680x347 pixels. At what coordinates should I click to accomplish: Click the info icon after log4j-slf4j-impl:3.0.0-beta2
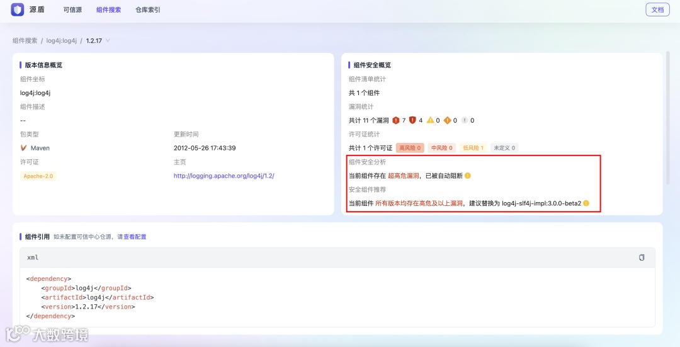point(586,203)
